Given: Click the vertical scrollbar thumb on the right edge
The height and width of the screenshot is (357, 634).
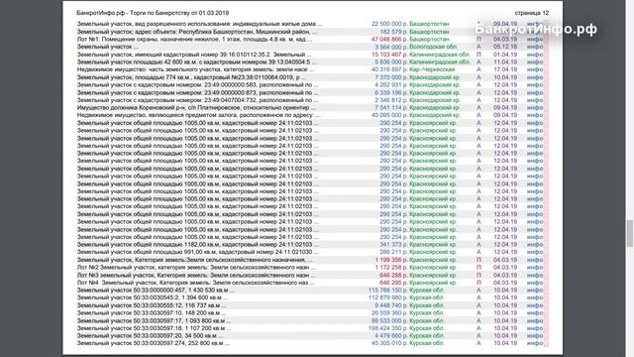Looking at the screenshot, I should (x=630, y=234).
